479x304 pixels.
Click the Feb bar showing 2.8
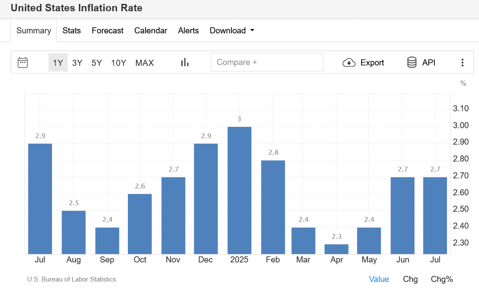pyautogui.click(x=273, y=207)
